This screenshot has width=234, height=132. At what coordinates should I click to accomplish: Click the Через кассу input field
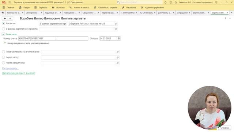(x=79, y=58)
